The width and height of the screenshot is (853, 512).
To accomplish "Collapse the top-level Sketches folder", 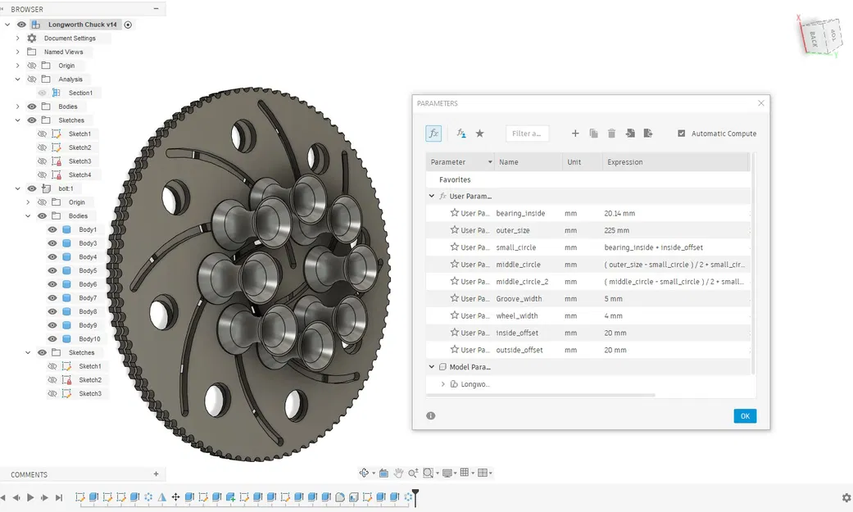I will coord(17,120).
